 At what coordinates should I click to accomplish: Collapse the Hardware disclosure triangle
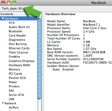3,19
